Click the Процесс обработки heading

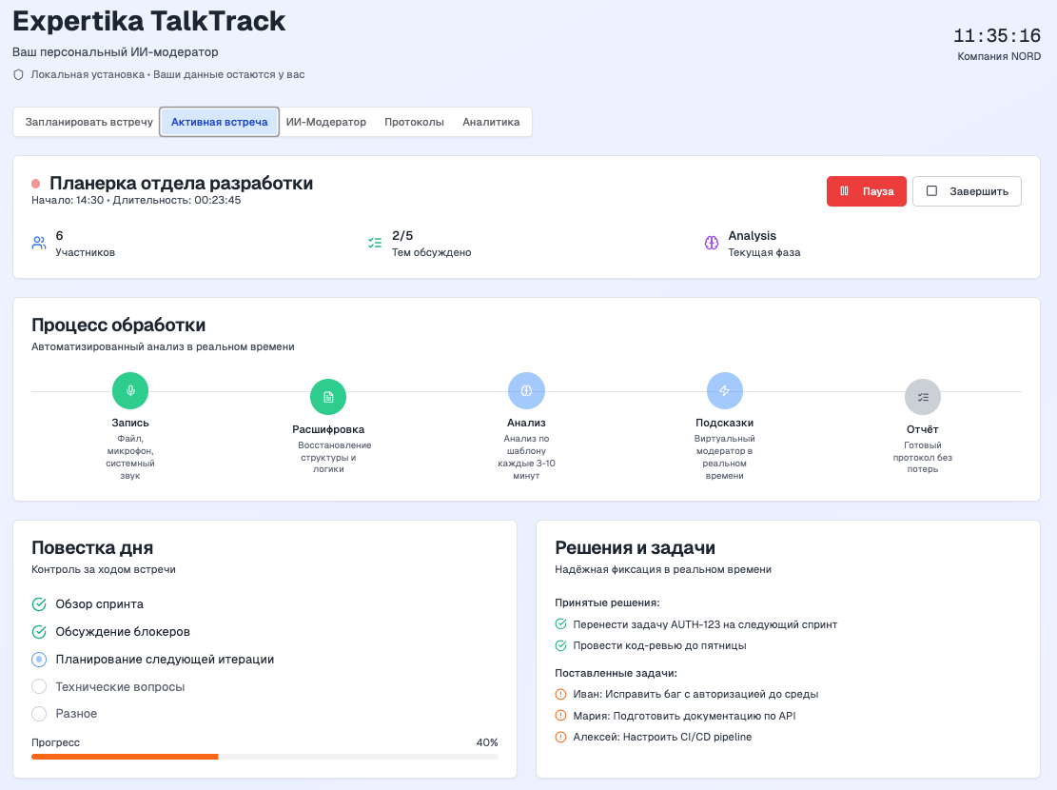click(x=119, y=325)
